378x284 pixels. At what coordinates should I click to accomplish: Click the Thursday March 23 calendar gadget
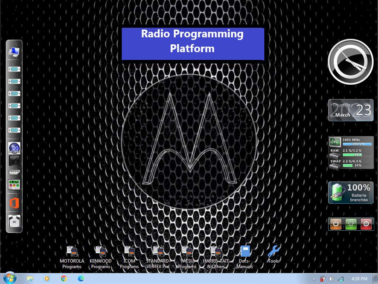[x=350, y=110]
